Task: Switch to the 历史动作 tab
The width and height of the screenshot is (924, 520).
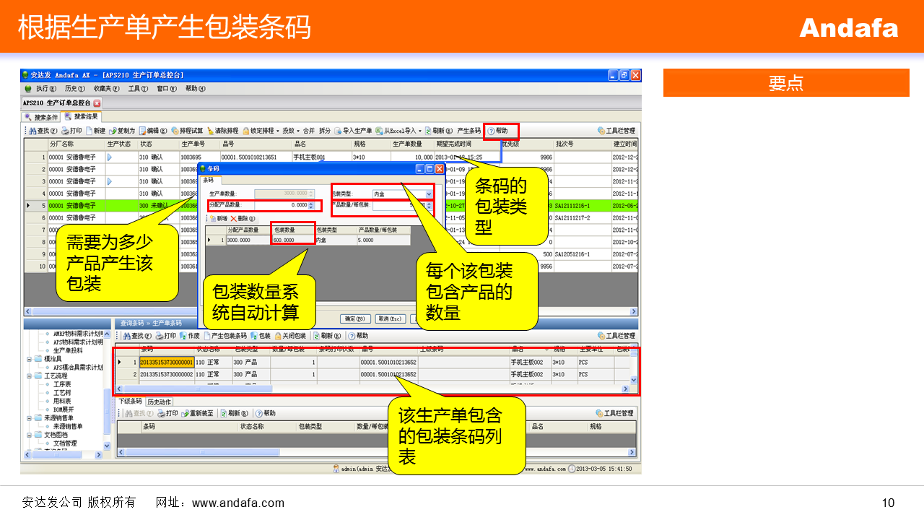Action: click(x=159, y=402)
